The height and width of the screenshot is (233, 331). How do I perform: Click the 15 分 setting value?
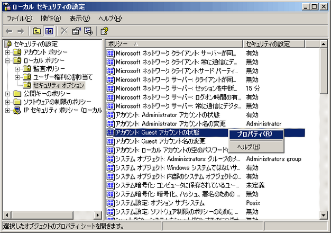tap(253, 88)
